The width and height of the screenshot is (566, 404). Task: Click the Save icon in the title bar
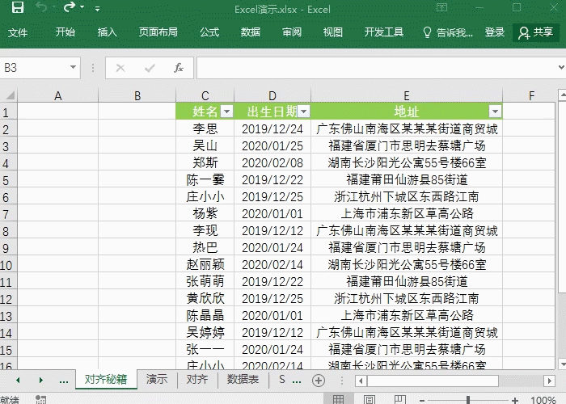17,9
